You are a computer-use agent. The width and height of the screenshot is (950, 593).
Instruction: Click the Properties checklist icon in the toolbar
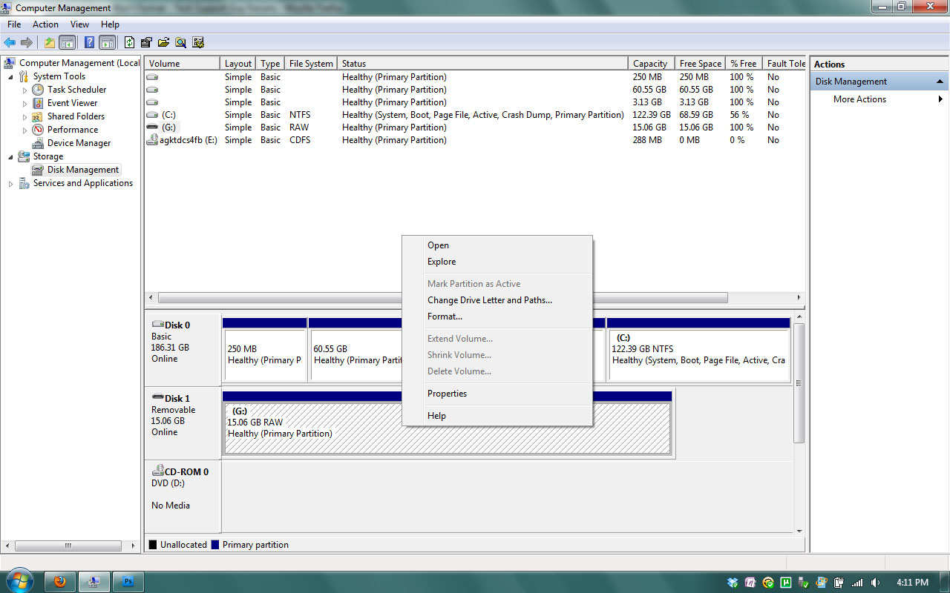pyautogui.click(x=147, y=42)
